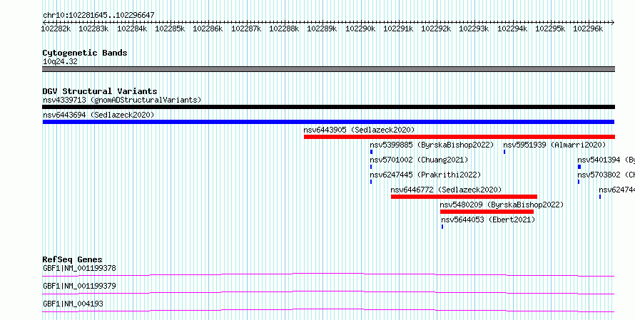Open nsv5399885 (ByrskaBishop2022) label

click(432, 145)
